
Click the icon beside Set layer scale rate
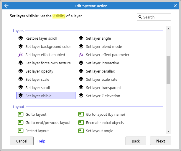pyautogui.click(x=81, y=79)
